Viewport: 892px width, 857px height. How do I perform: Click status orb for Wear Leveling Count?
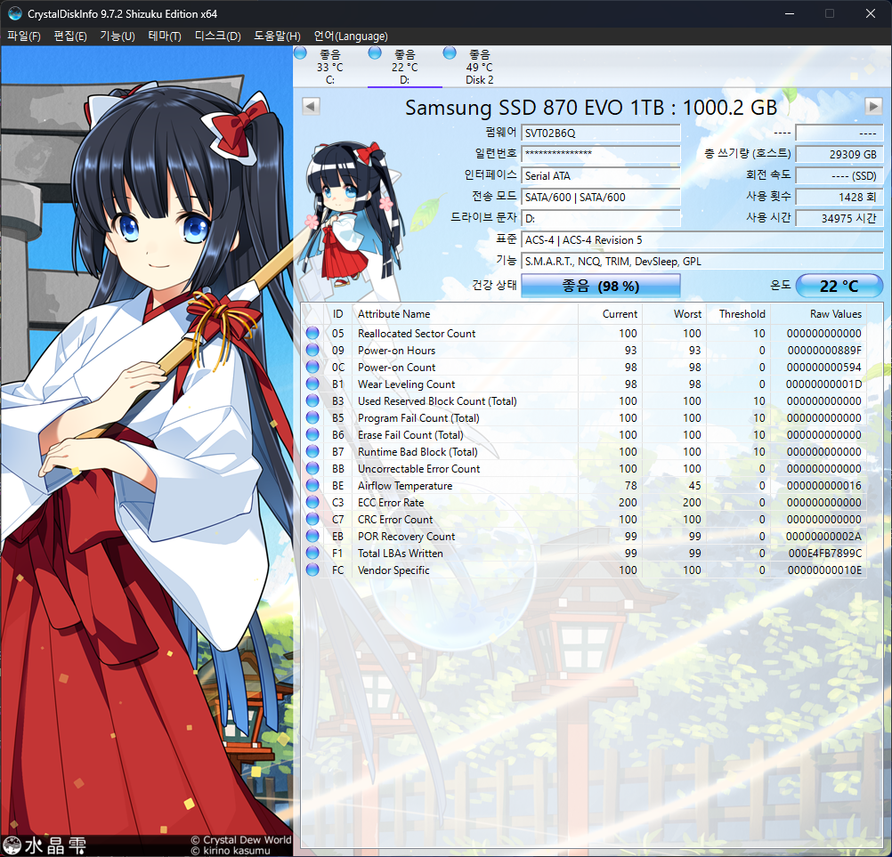pyautogui.click(x=312, y=384)
